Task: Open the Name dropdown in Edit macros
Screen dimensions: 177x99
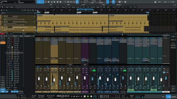Action: [58, 7]
